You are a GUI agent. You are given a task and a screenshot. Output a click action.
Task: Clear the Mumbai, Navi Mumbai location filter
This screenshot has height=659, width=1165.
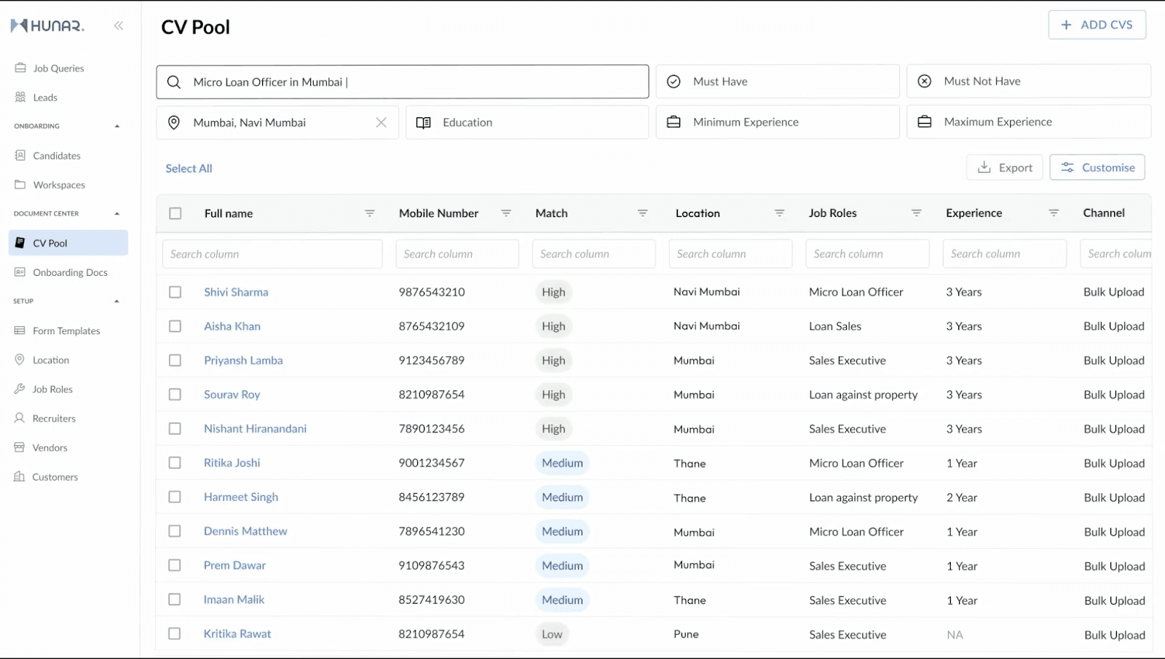381,122
